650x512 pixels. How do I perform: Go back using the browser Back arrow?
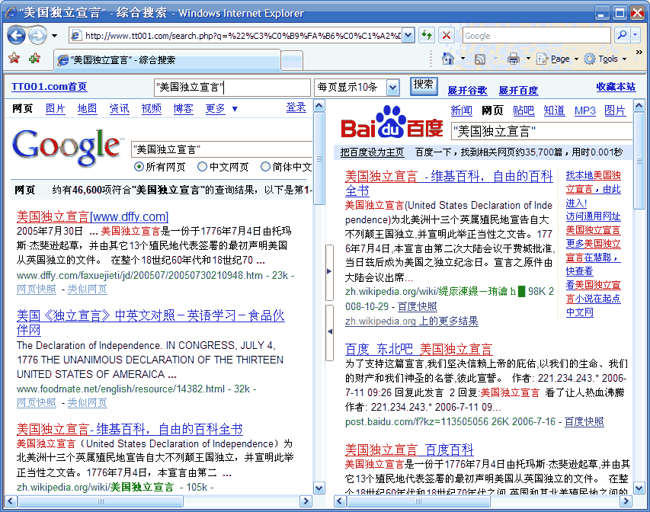[17, 35]
